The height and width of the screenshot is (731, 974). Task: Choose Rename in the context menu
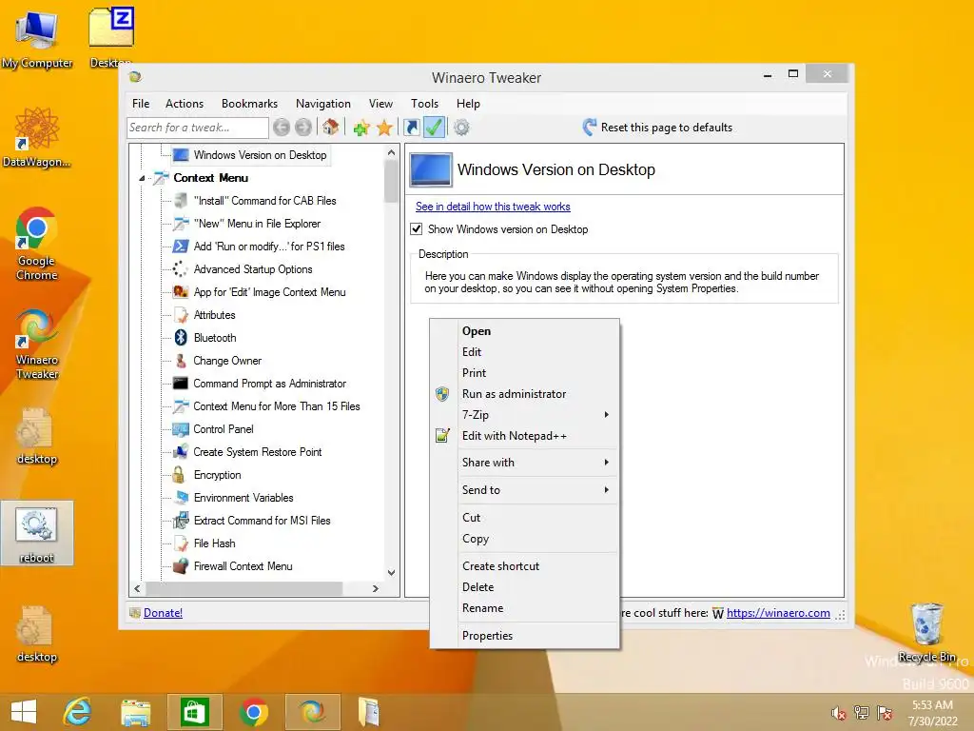tap(525, 608)
